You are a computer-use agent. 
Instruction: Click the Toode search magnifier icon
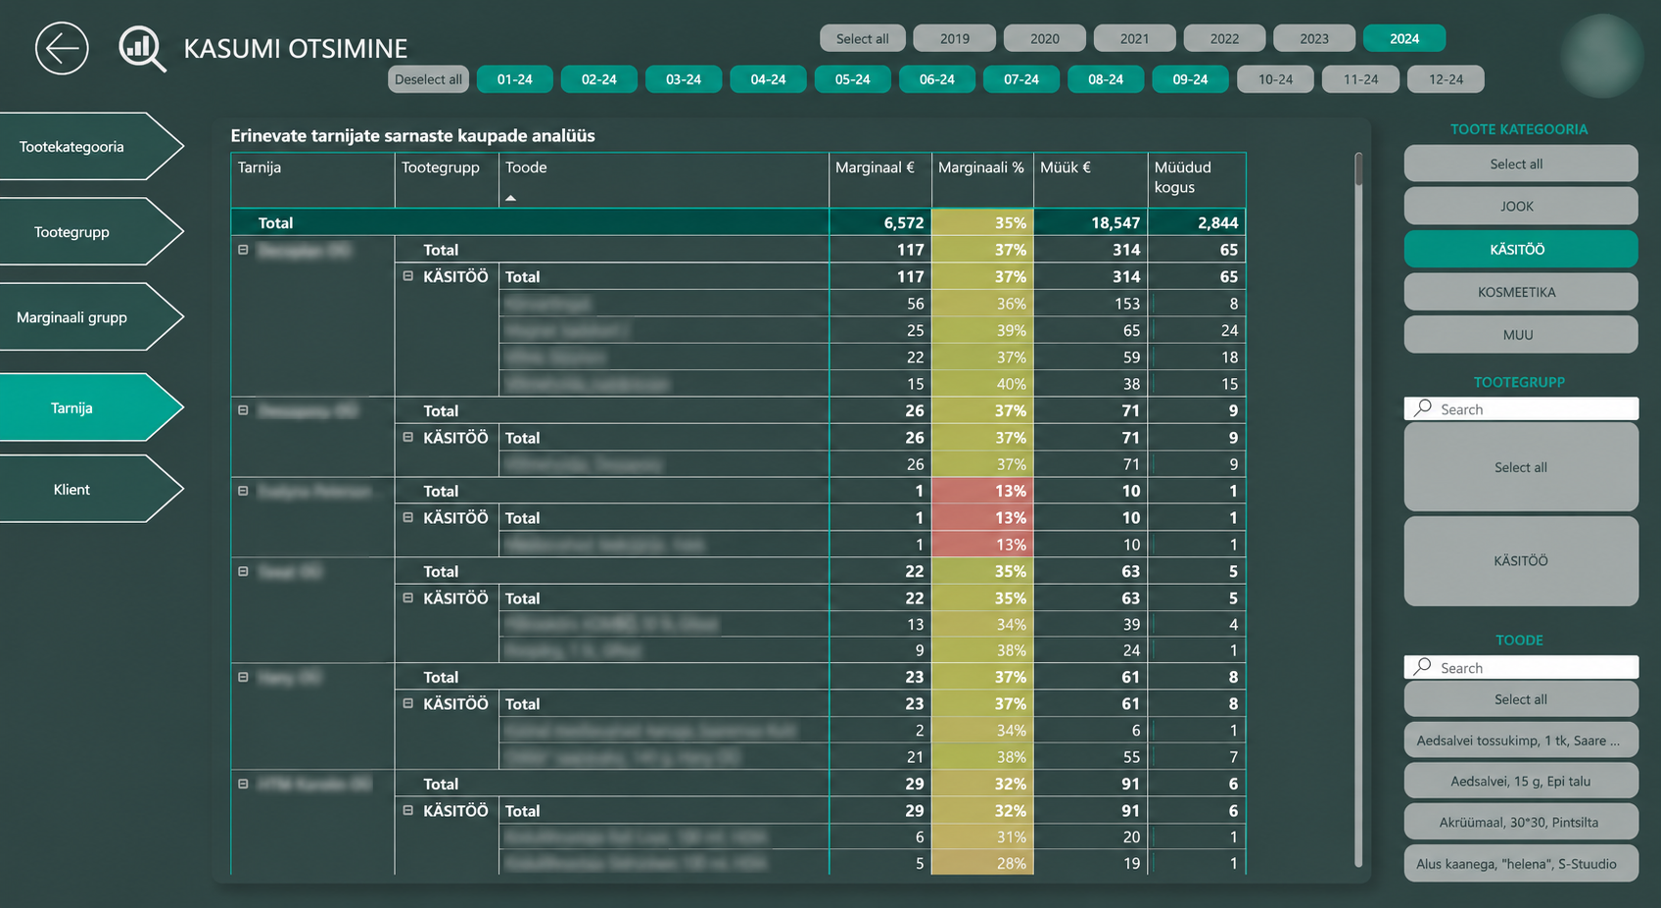[x=1423, y=667]
